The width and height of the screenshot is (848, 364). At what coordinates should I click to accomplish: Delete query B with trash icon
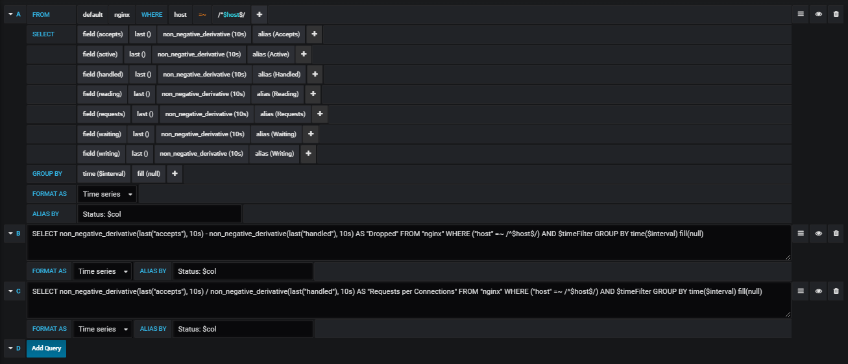tap(836, 234)
